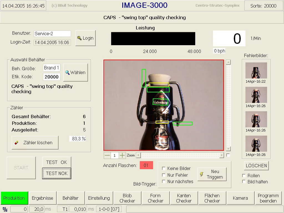This screenshot has height=213, width=284.
Task: Open the Ergebnisse tab
Action: tap(42, 198)
